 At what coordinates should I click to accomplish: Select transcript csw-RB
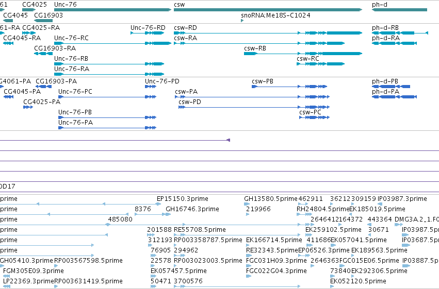(303, 54)
